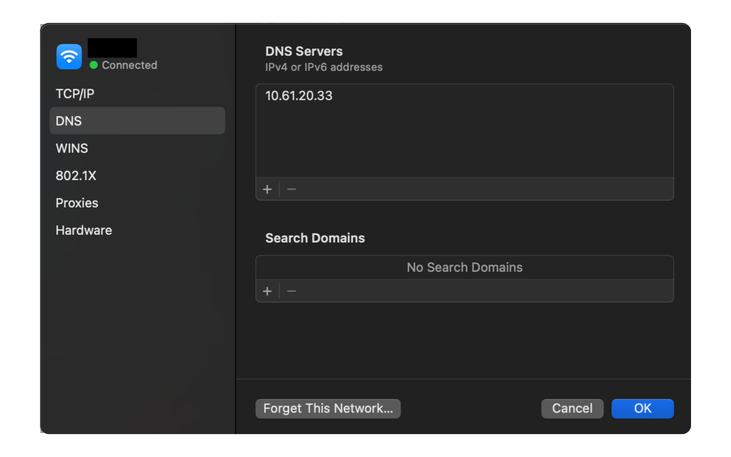Select the DNS sidebar entry
Image resolution: width=731 pixels, height=457 pixels.
[69, 121]
